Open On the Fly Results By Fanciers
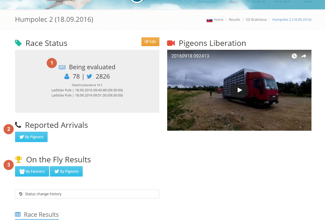Screen dimensions: 325x223 32,171
